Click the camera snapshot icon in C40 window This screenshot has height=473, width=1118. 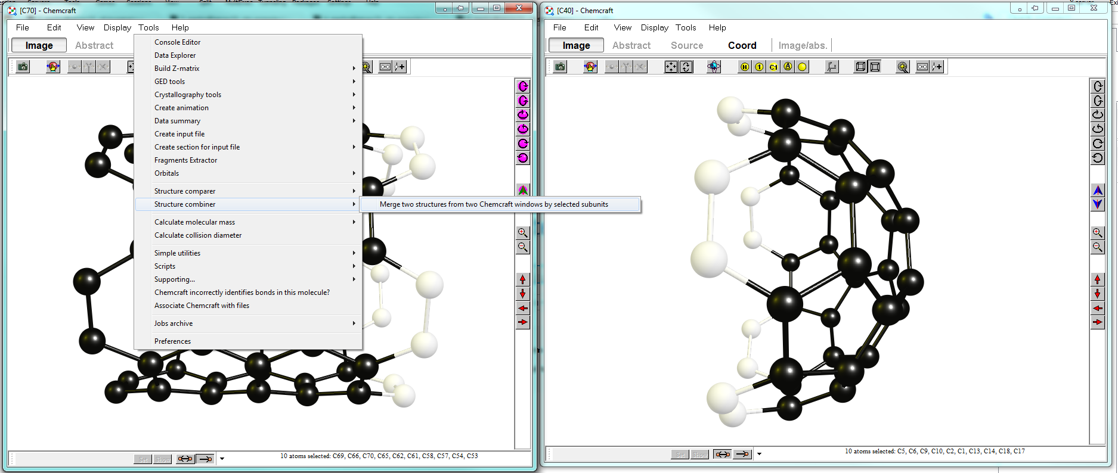click(560, 67)
